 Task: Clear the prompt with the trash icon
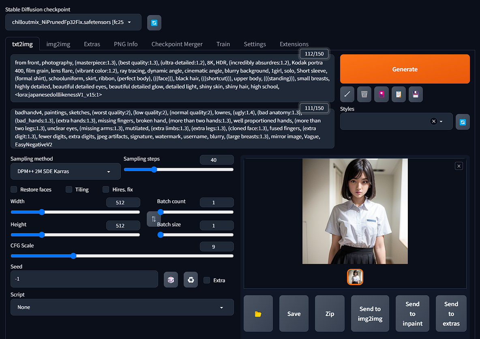point(364,94)
